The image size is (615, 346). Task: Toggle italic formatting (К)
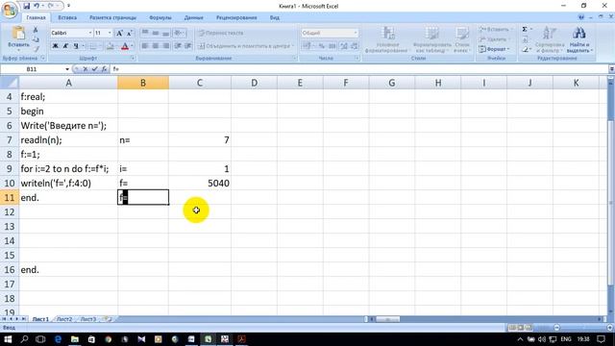[65, 46]
